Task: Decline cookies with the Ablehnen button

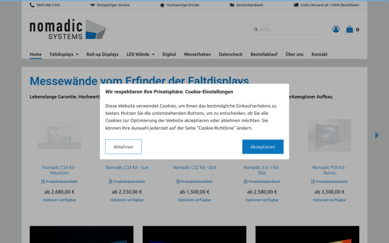Action: click(x=123, y=147)
